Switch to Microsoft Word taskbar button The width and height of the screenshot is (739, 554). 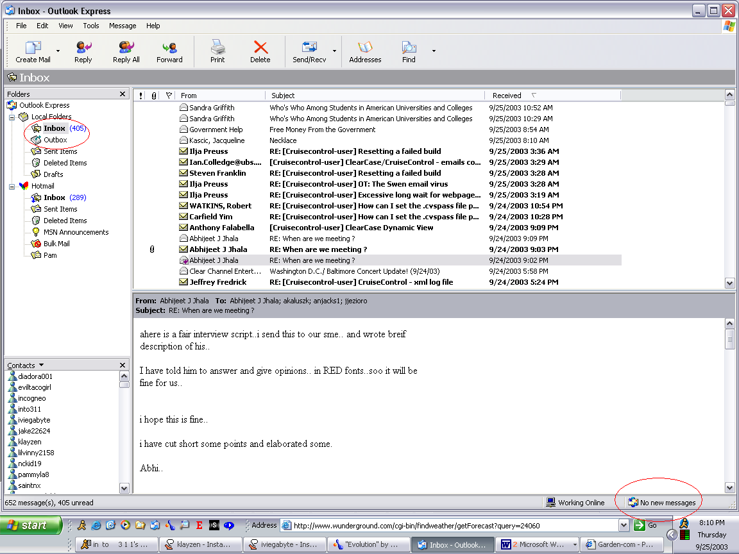538,544
